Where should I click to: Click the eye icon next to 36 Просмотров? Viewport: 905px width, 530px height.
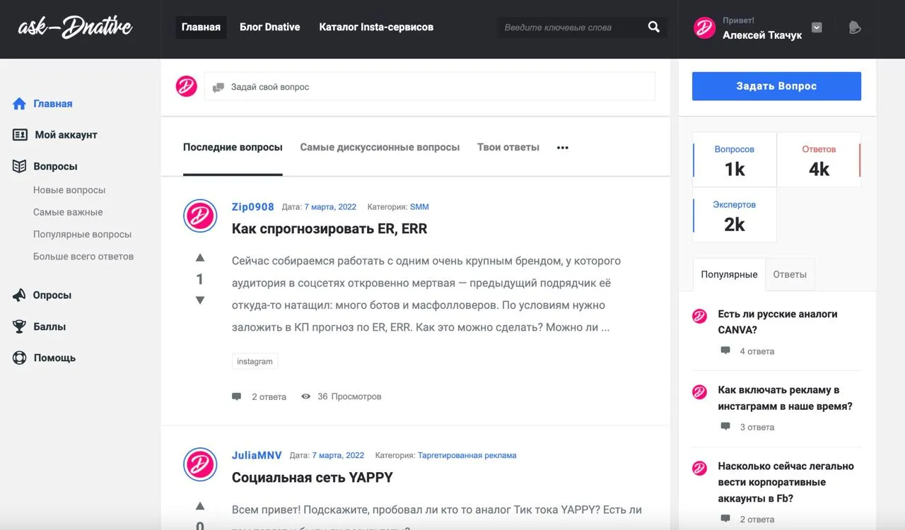coord(306,396)
